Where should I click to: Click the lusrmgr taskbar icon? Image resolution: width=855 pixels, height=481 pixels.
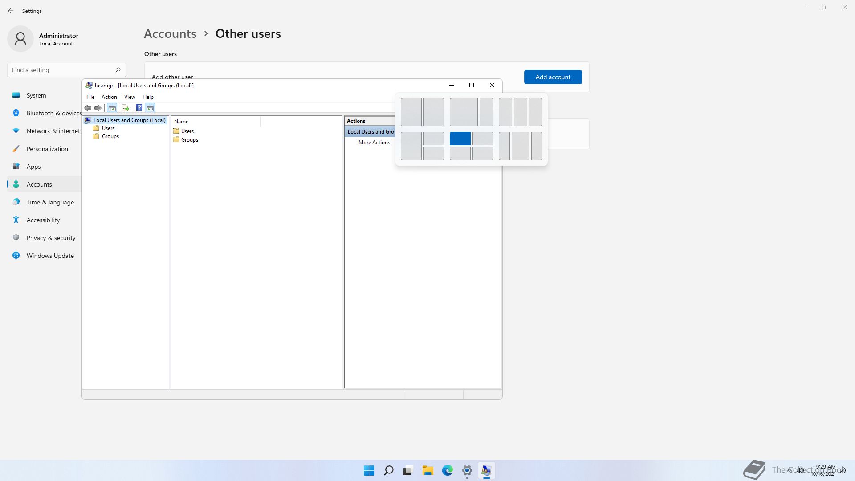tap(486, 470)
